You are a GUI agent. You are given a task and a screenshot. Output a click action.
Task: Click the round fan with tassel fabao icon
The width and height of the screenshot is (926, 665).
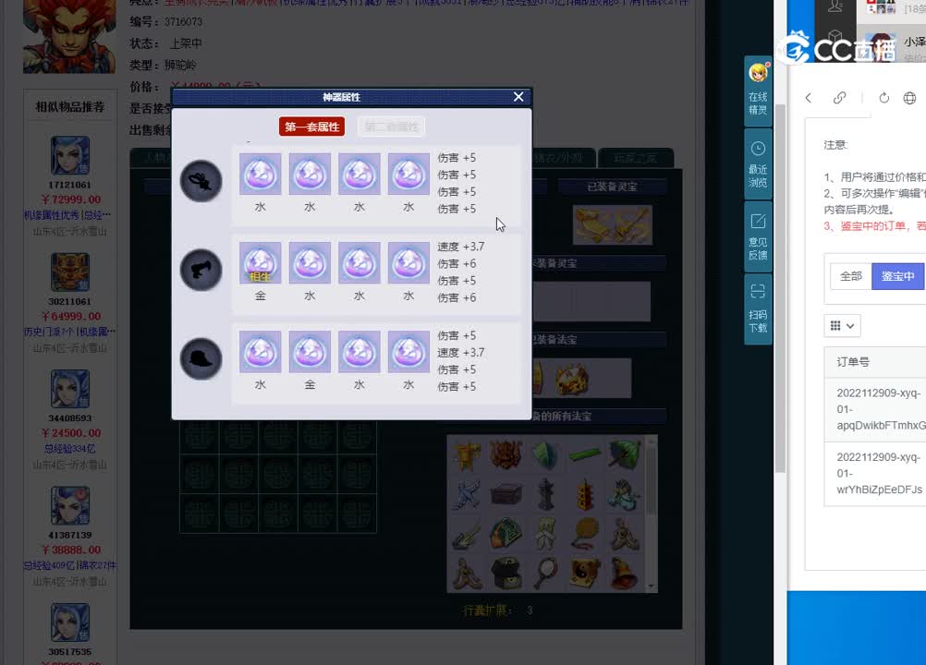click(585, 533)
